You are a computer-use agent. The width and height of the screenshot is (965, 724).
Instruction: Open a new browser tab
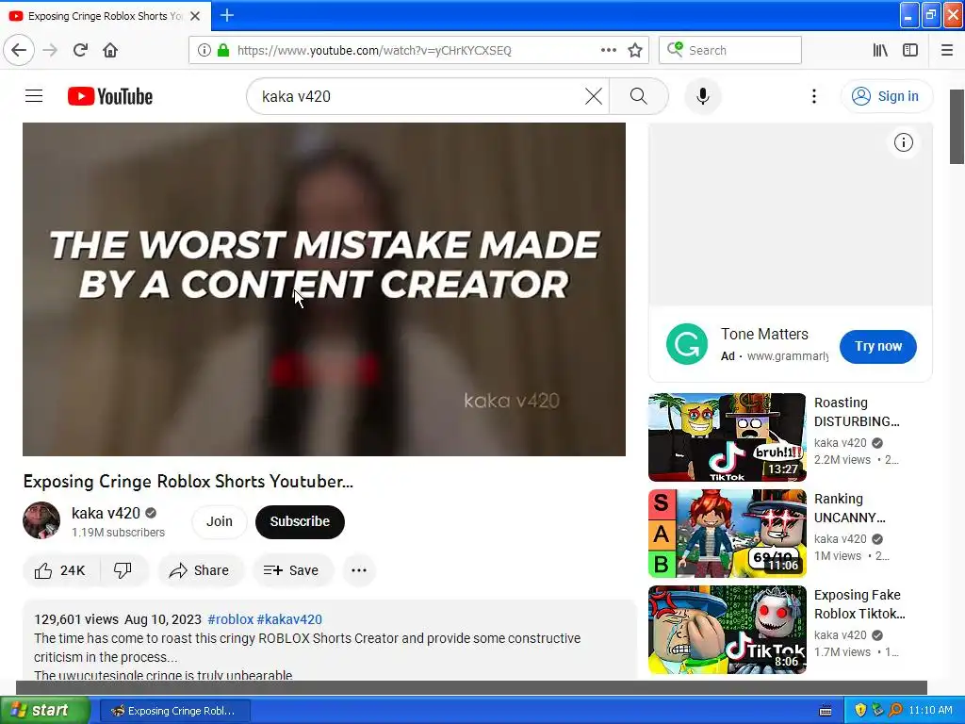coord(226,15)
